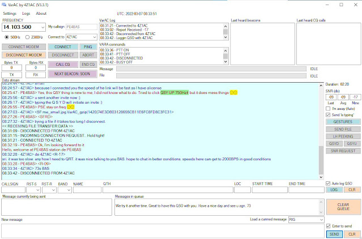
Task: Click the LOG button
Action: point(334,190)
